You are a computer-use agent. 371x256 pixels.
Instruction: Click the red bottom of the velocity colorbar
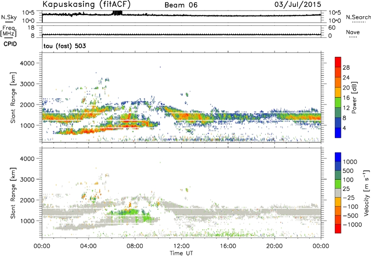click(338, 229)
